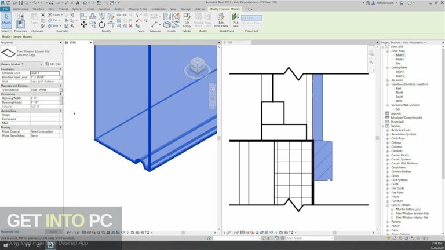
Task: Click the Opening Height value field
Action: click(x=45, y=102)
